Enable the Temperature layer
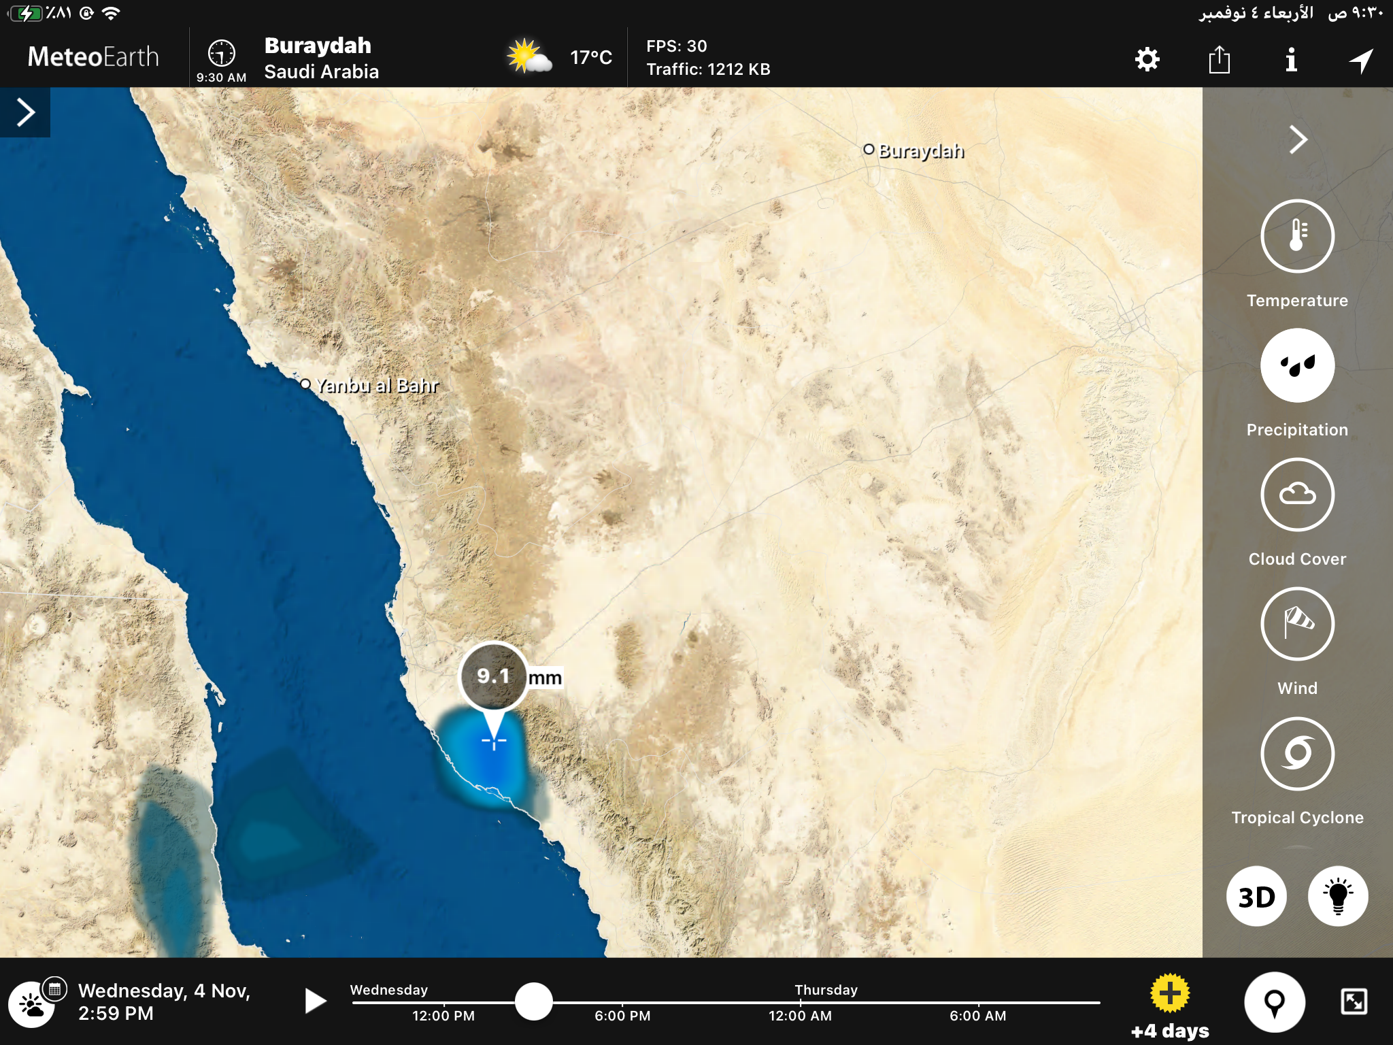Viewport: 1393px width, 1045px height. click(x=1297, y=236)
